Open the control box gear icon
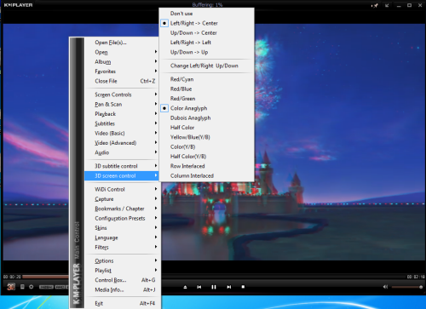The height and width of the screenshot is (309, 426). coord(32,287)
